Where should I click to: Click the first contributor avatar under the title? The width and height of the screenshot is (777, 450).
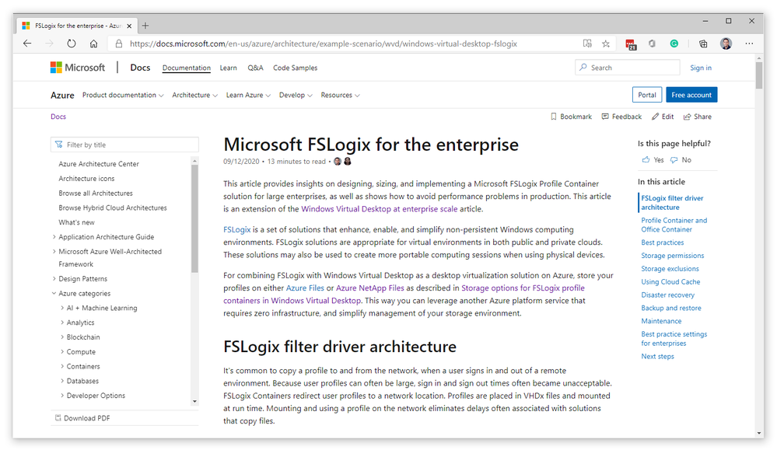[338, 162]
